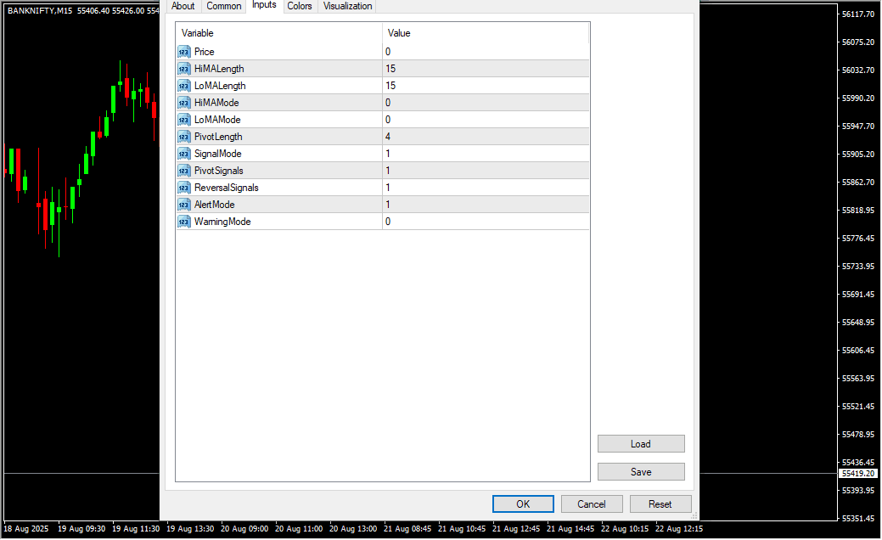Save the current input settings

pos(641,472)
